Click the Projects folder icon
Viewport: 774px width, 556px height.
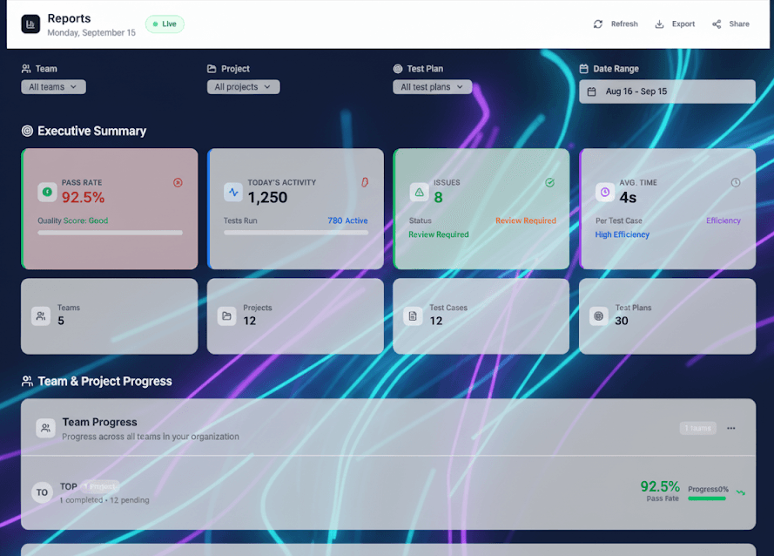(226, 316)
